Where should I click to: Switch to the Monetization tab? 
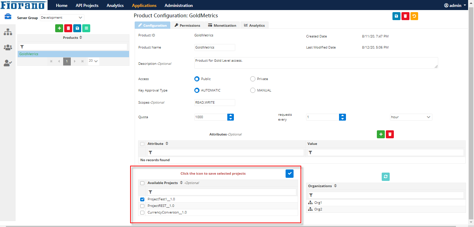[222, 25]
